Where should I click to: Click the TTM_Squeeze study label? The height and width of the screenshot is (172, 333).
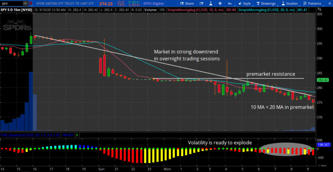[x=30, y=135]
